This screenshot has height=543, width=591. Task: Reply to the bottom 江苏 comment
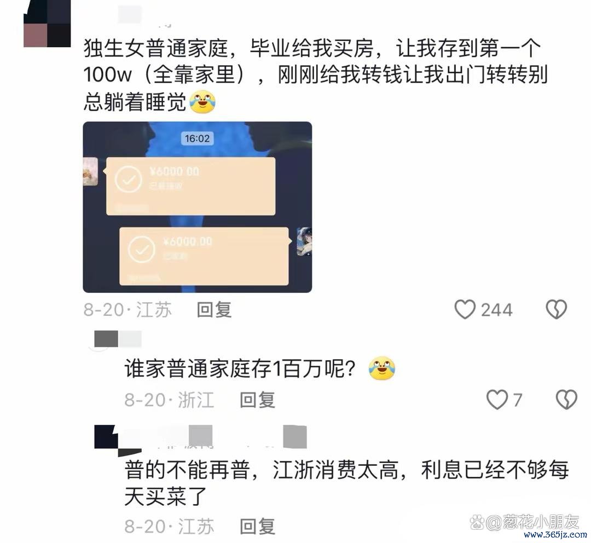coord(257,527)
